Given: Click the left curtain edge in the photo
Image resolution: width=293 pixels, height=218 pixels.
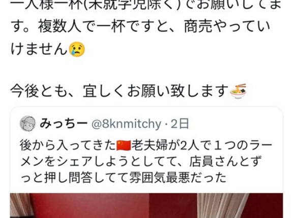Looking at the screenshot, I should pyautogui.click(x=20, y=205).
